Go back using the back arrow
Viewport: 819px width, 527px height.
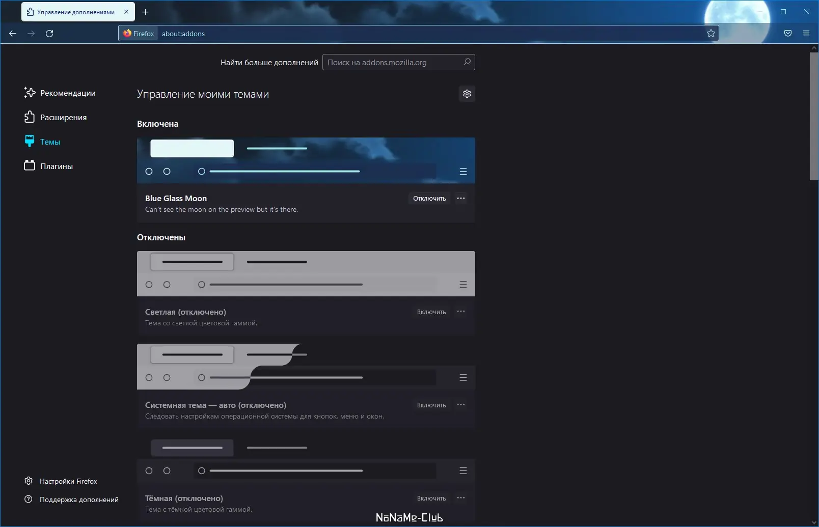pos(13,34)
